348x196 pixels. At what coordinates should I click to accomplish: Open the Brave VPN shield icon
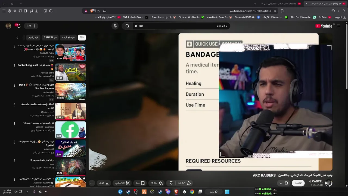[x=9, y=11]
